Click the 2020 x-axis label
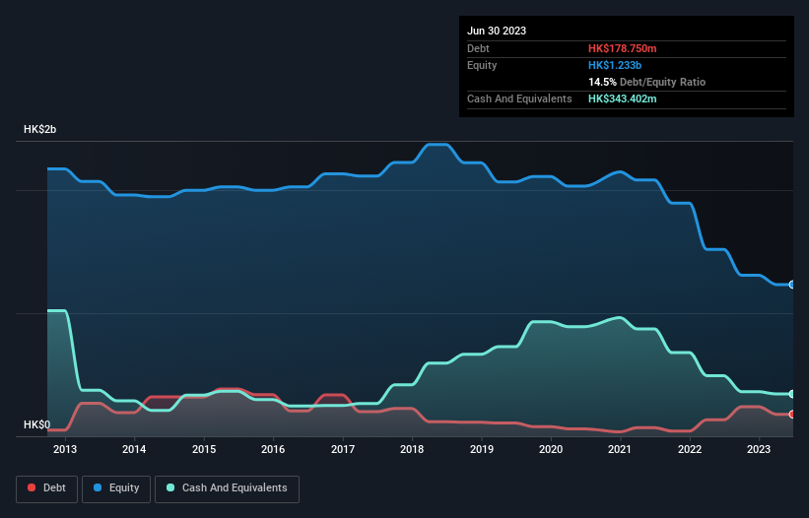The width and height of the screenshot is (809, 518). (x=551, y=449)
